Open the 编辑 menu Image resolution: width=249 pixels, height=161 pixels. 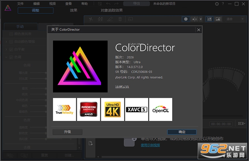37,4
